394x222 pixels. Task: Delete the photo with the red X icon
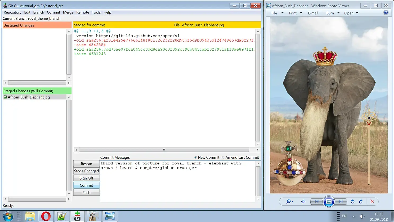coord(372,202)
